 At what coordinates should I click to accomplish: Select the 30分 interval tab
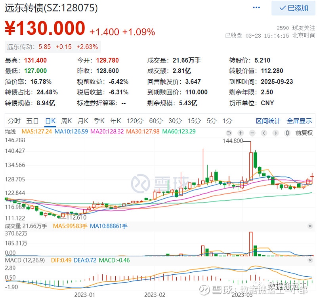[x=175, y=121]
